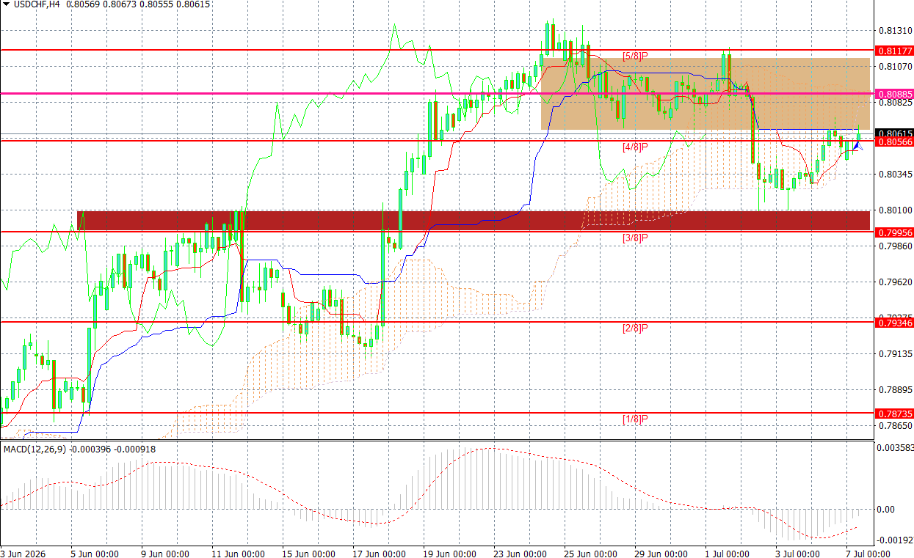Image resolution: width=914 pixels, height=558 pixels.
Task: Click the 17 Jun 00:00 time label
Action: click(x=379, y=554)
